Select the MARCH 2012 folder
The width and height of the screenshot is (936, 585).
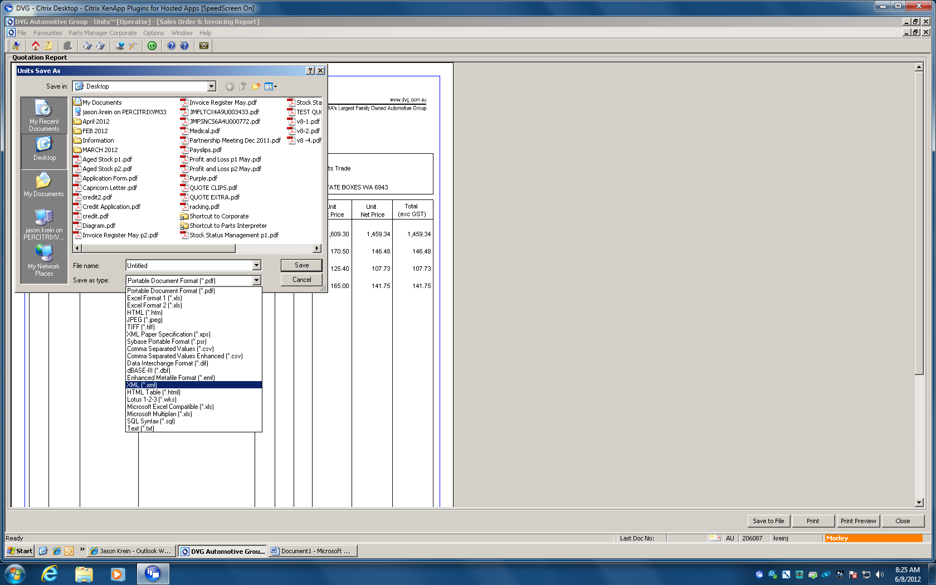point(96,150)
